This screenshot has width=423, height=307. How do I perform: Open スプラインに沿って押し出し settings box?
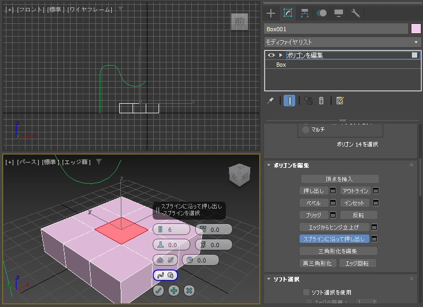(x=374, y=239)
